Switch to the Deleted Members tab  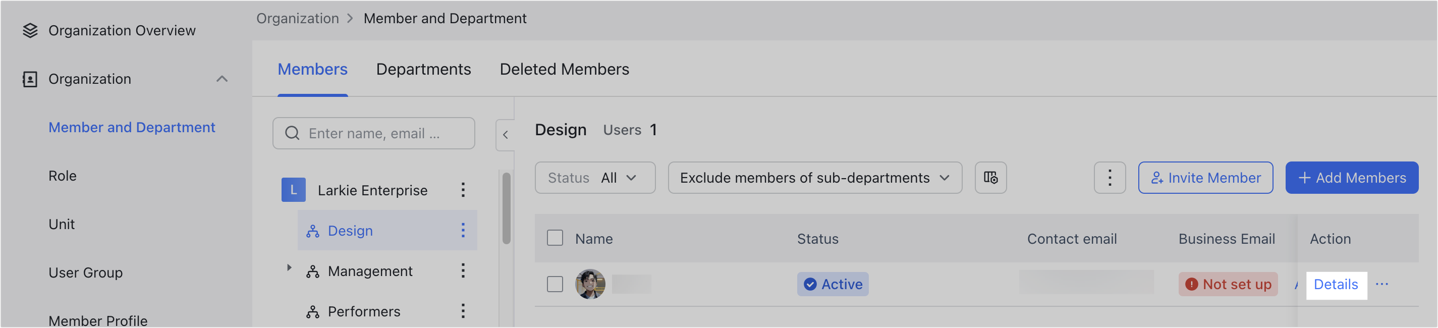click(564, 69)
